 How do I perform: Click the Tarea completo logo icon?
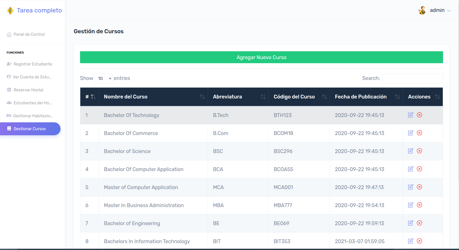click(10, 10)
